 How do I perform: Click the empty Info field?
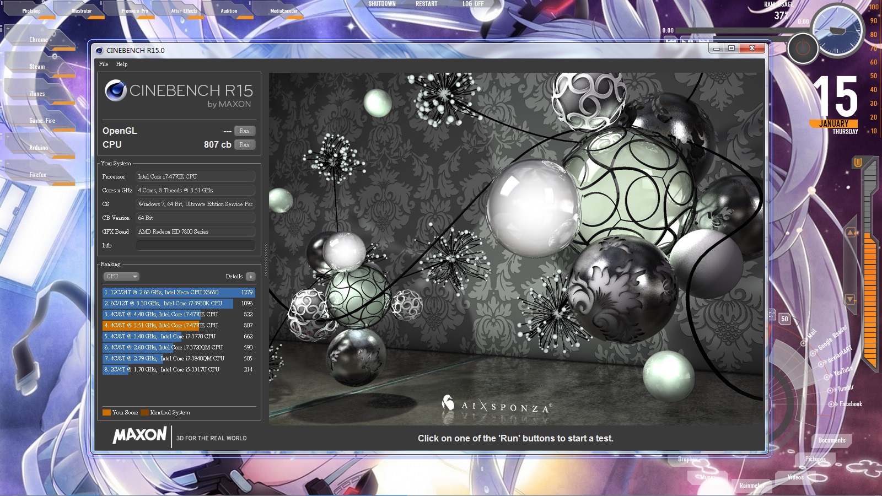point(195,245)
